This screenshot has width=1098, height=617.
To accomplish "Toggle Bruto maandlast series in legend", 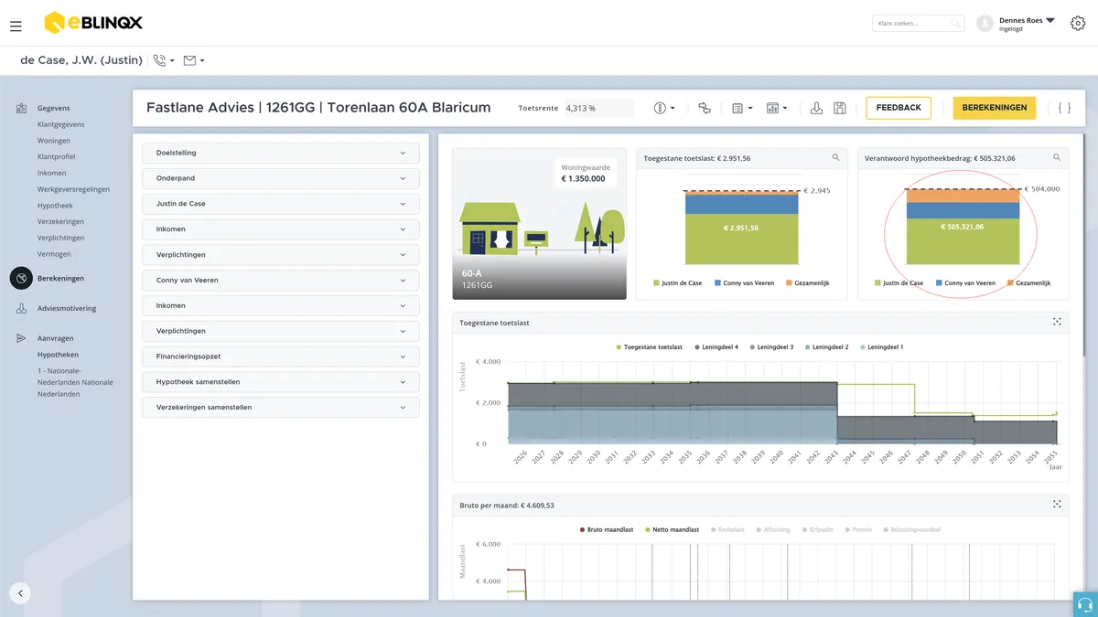I will pos(608,529).
